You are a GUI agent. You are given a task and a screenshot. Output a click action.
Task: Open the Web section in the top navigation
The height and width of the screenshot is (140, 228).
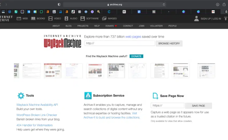pos(22,18)
